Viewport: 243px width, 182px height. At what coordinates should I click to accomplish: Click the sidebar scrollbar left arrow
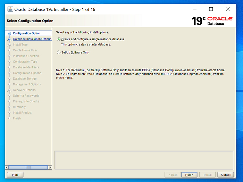click(x=7, y=167)
